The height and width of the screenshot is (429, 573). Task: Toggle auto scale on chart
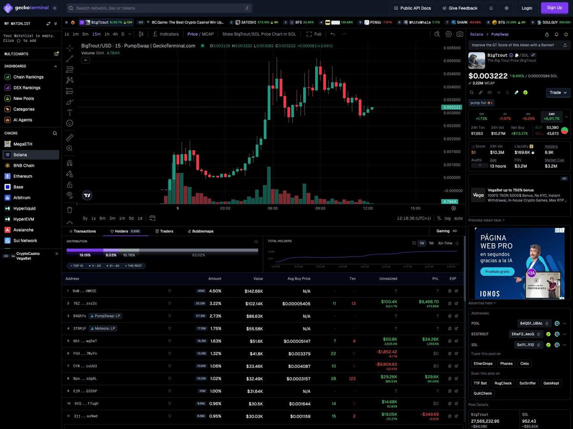pyautogui.click(x=458, y=218)
